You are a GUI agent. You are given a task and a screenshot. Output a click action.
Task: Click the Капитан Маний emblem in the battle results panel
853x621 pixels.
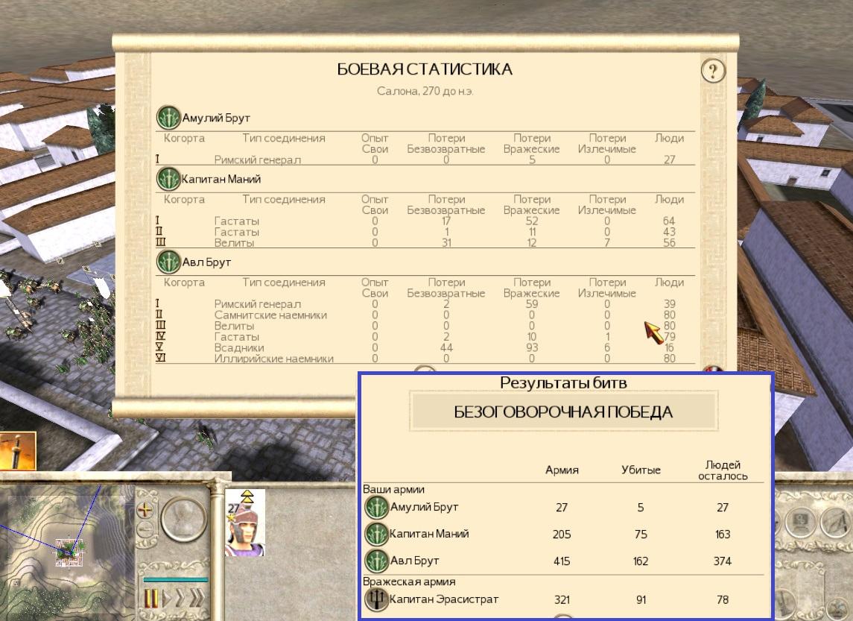click(376, 534)
